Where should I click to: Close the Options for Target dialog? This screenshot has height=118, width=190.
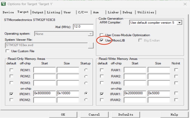(185, 4)
